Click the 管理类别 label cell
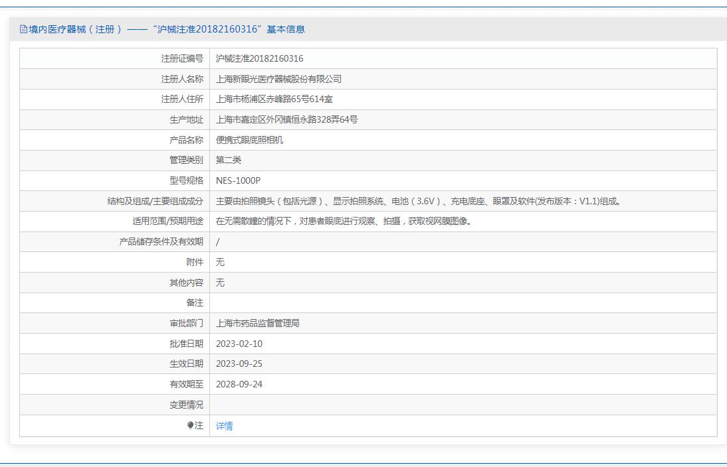The image size is (727, 467). point(114,160)
